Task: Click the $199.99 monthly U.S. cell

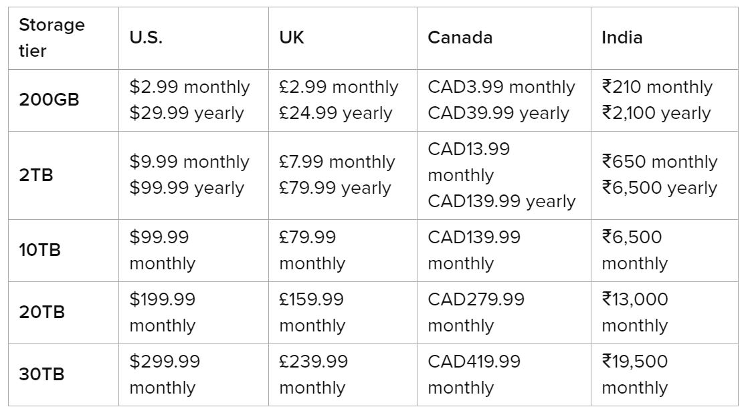Action: point(163,312)
